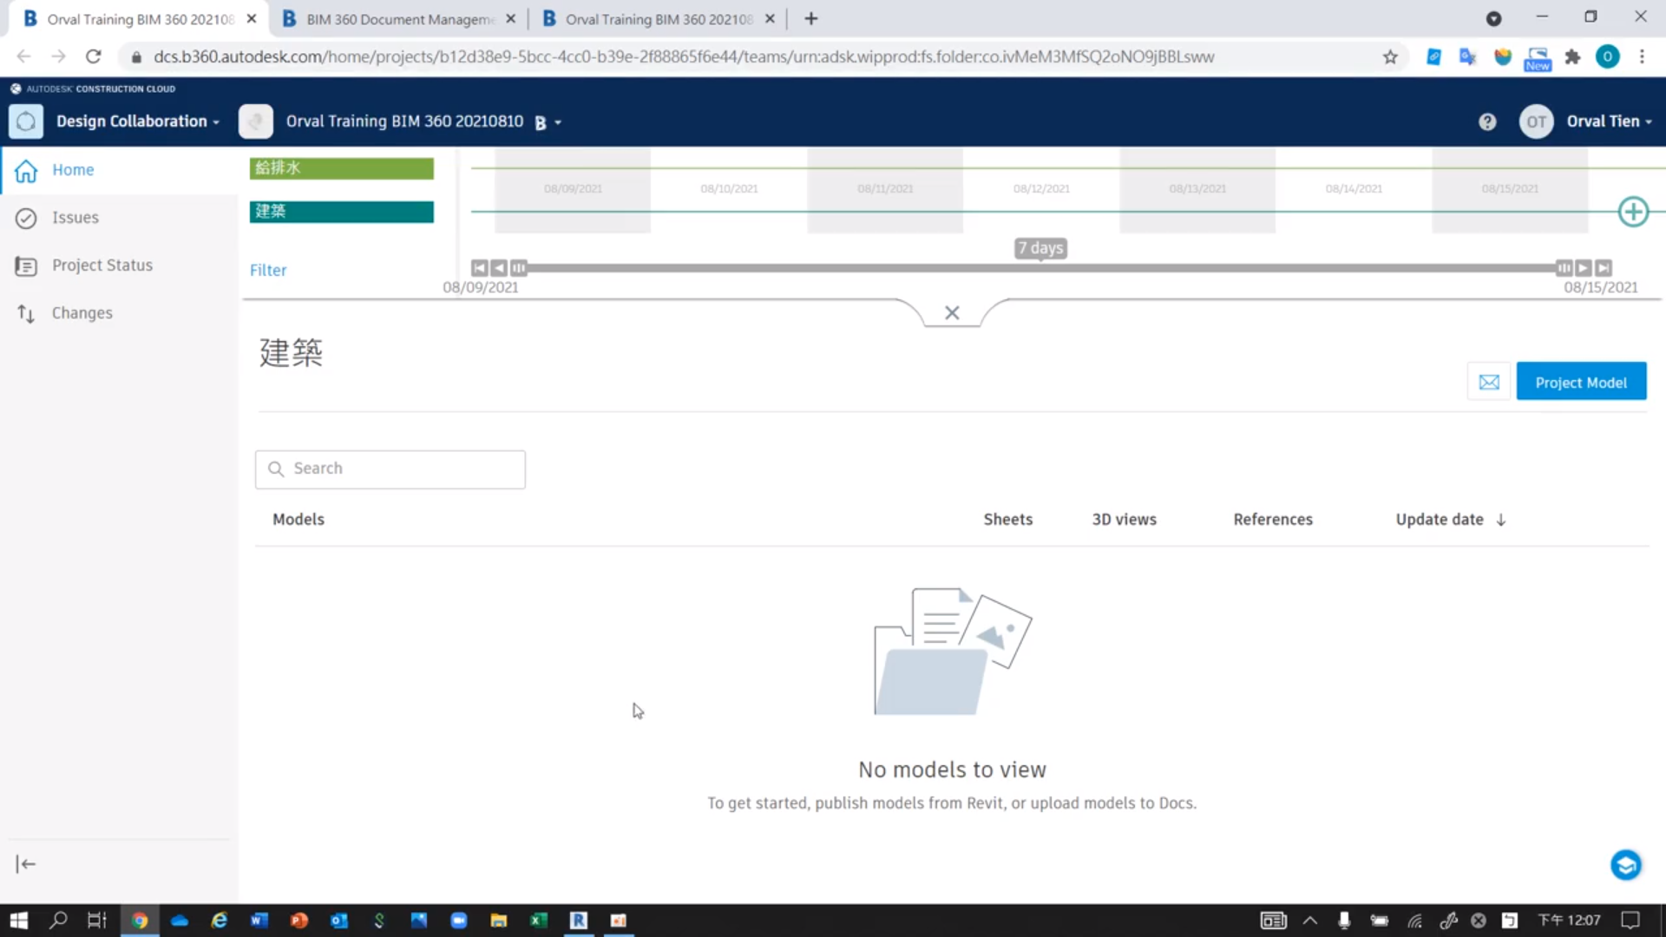Click the Sheets column header
This screenshot has width=1666, height=937.
pos(1007,520)
